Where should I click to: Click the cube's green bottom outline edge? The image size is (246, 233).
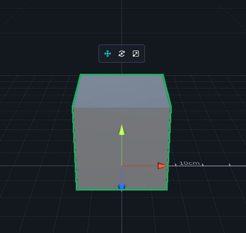122,190
